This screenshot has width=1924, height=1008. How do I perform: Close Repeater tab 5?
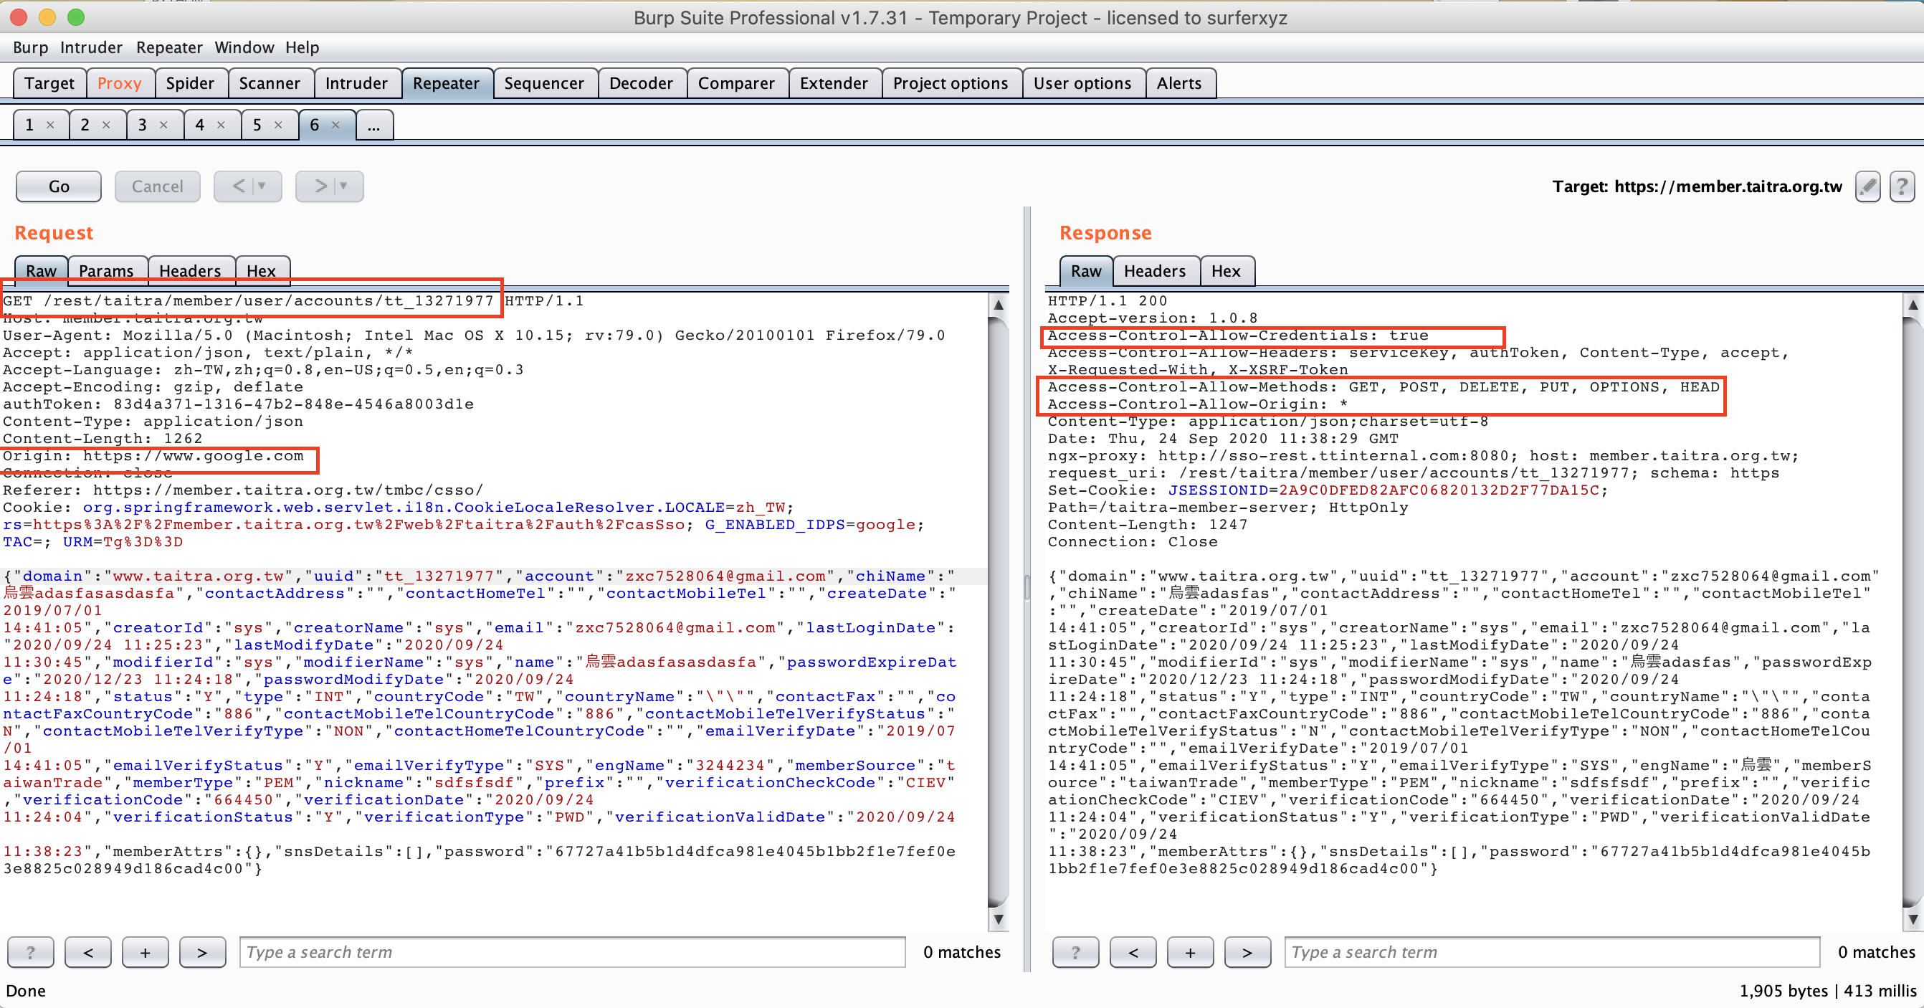pos(279,125)
